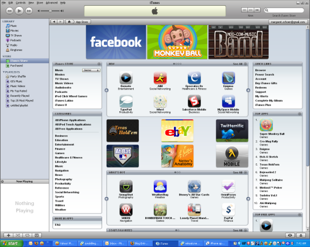Open the Facebook banner
The height and width of the screenshot is (247, 310).
point(116,42)
